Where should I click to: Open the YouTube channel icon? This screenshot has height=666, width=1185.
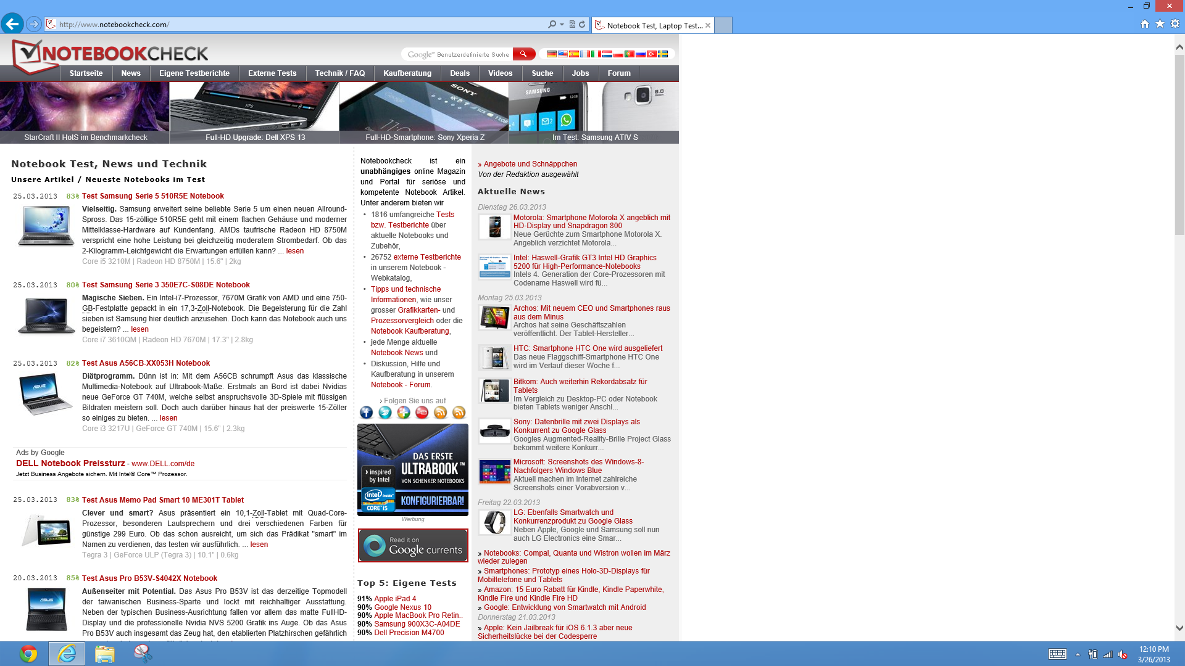(422, 413)
